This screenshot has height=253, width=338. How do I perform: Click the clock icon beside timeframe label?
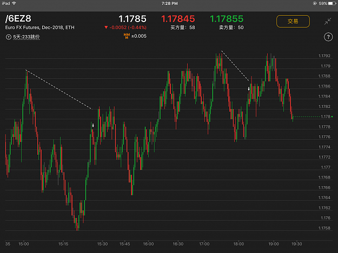pyautogui.click(x=9, y=37)
